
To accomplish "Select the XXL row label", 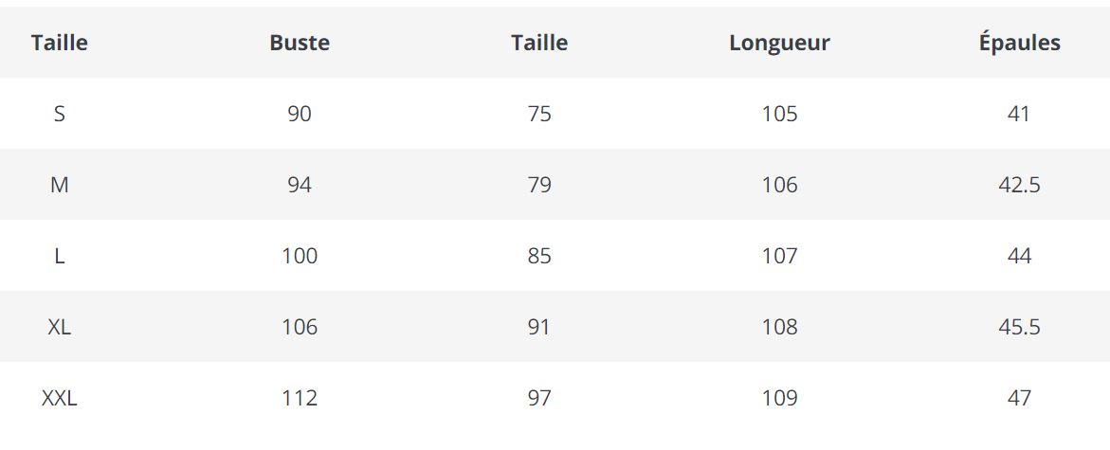I will tap(60, 398).
